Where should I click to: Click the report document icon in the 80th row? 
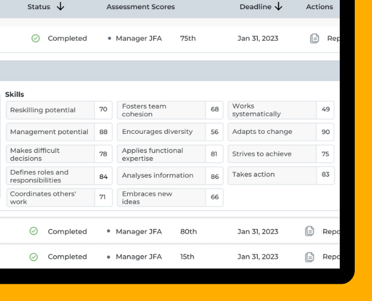point(310,231)
